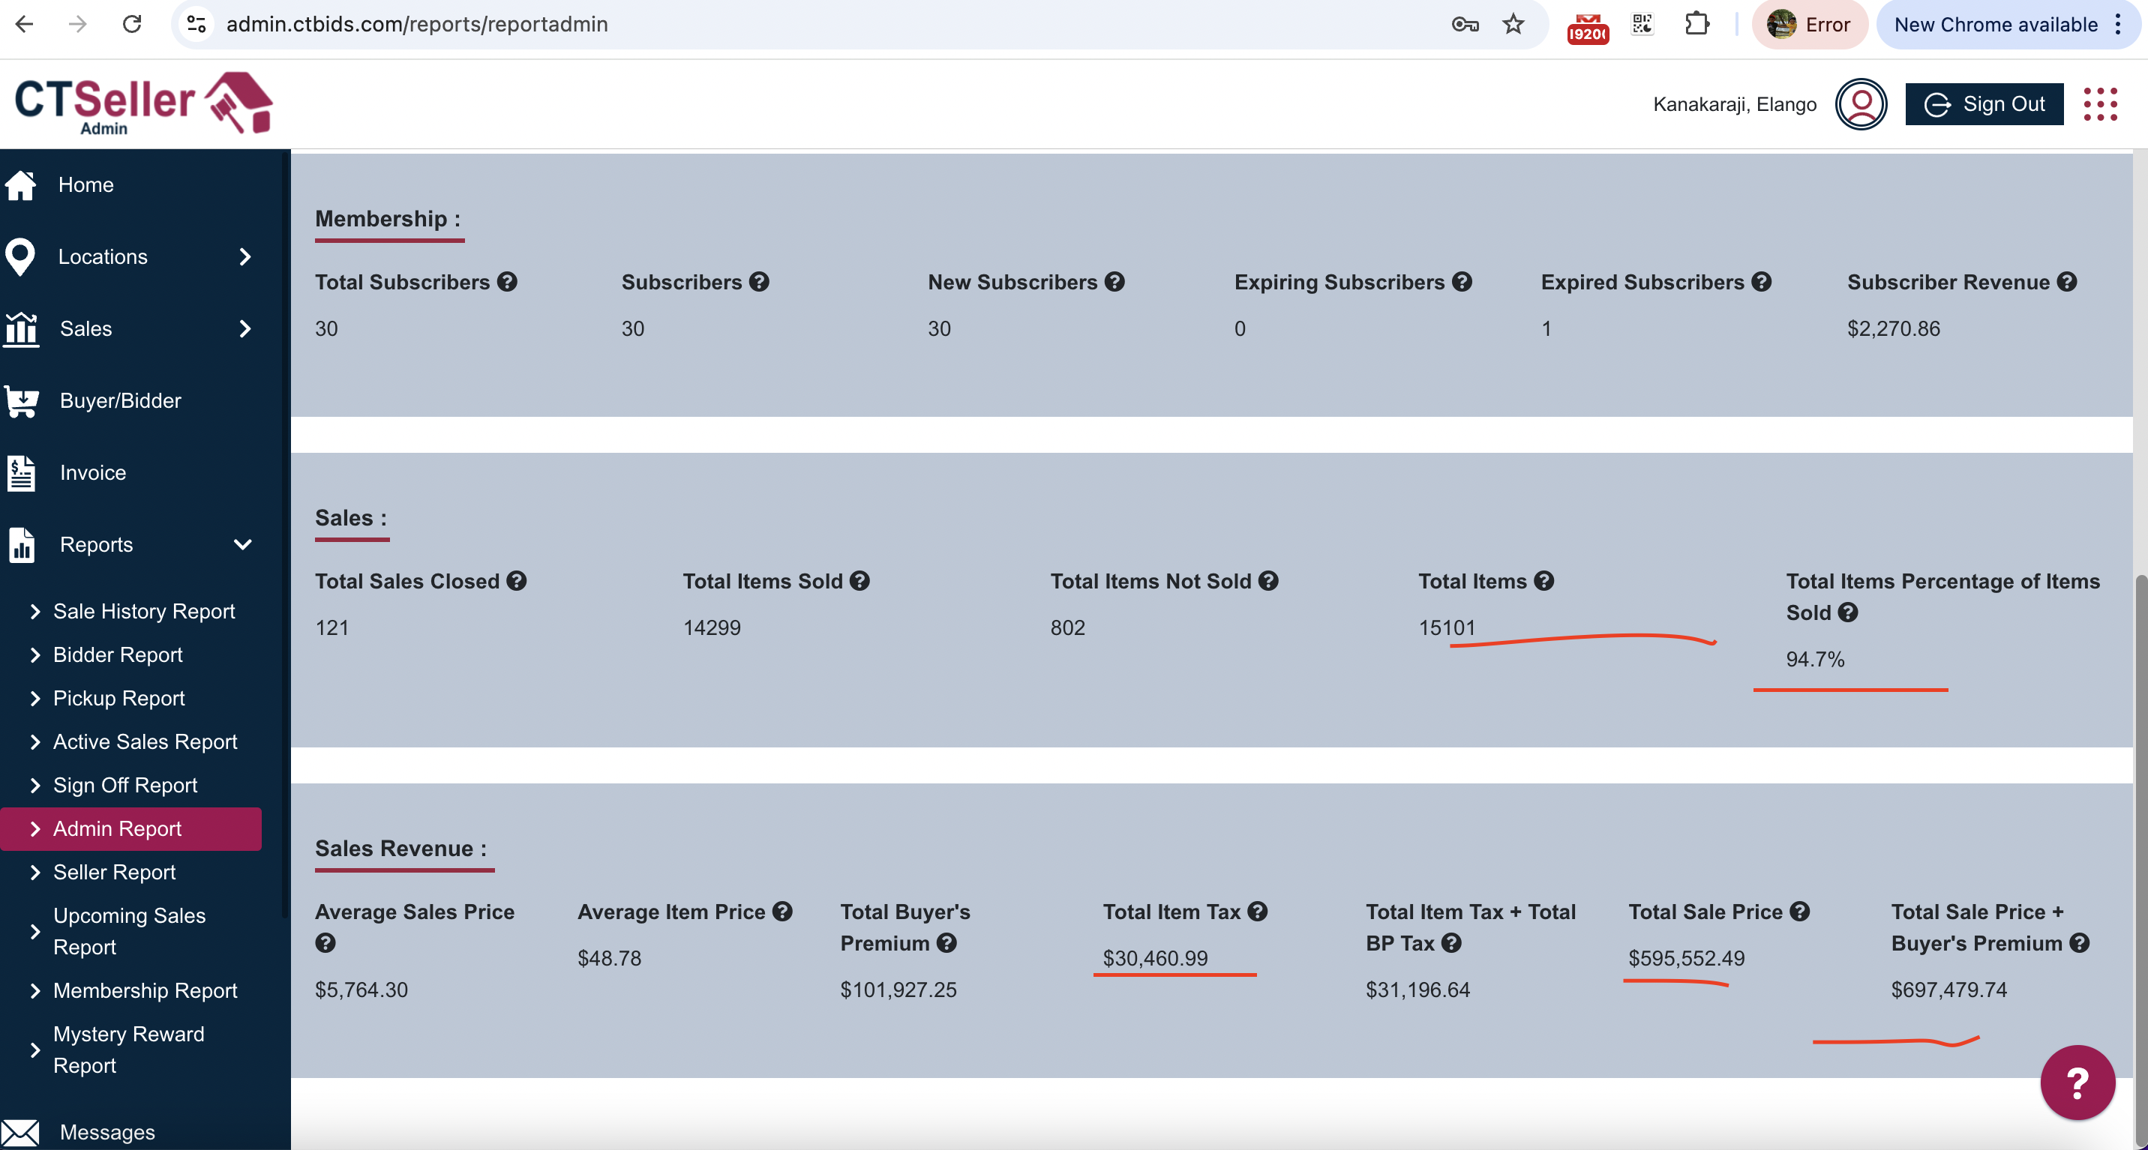Click the Error profile chip
Screen dimensions: 2148x1150
point(1808,24)
